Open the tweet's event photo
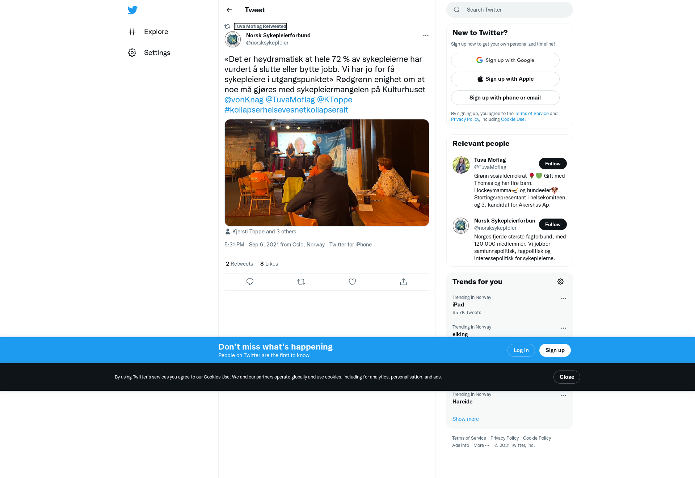The image size is (695, 478). click(x=327, y=173)
